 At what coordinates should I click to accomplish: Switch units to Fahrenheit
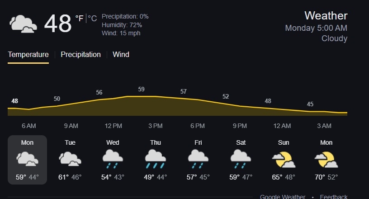coord(80,18)
